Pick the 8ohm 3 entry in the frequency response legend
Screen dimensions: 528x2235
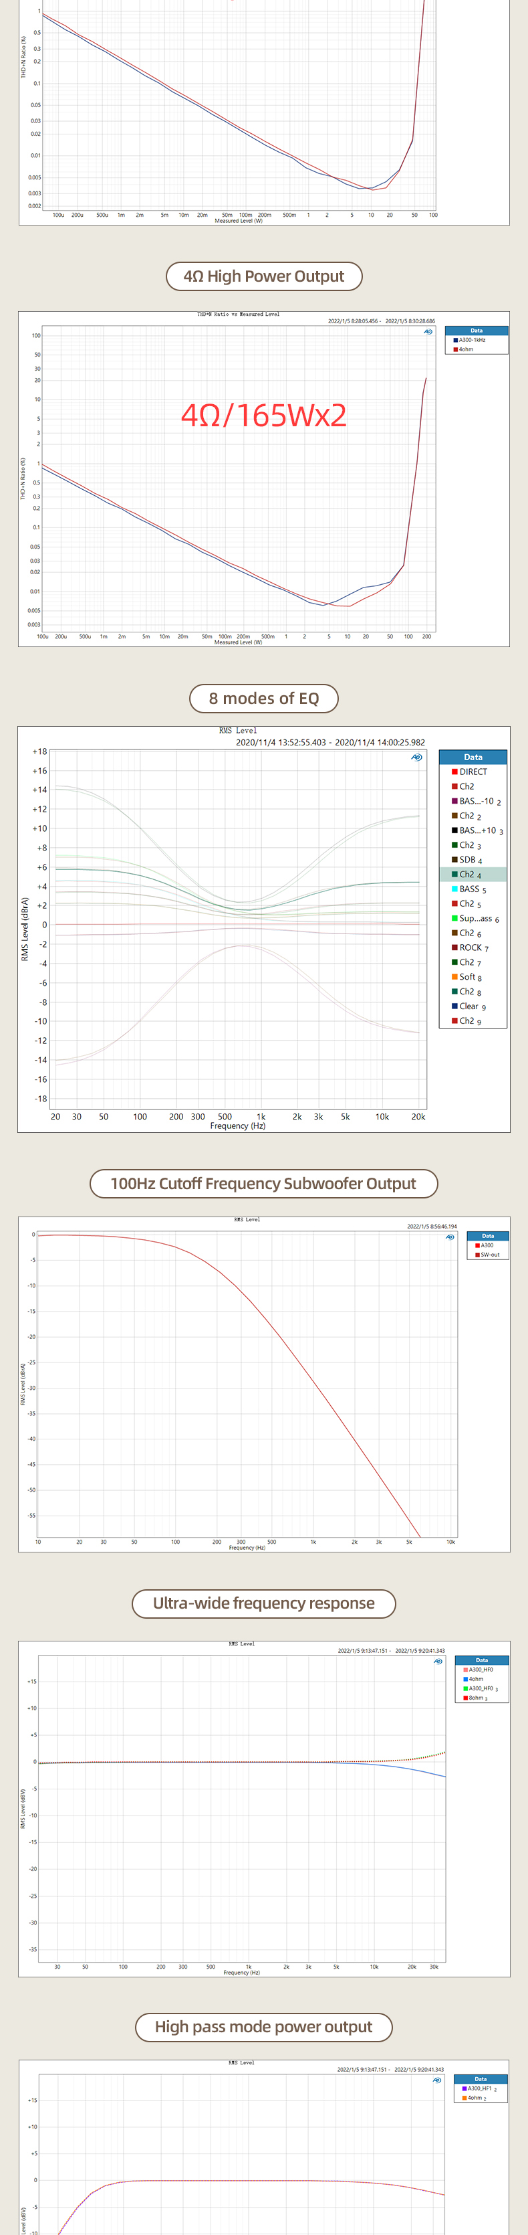point(477,1698)
